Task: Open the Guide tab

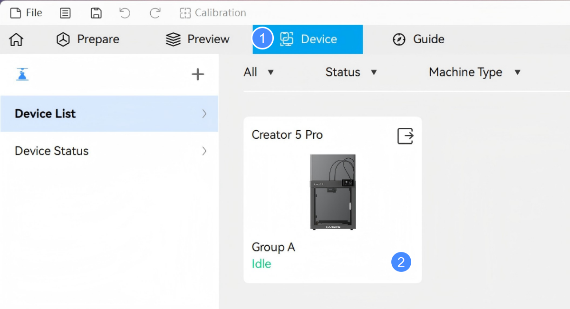Action: click(418, 39)
